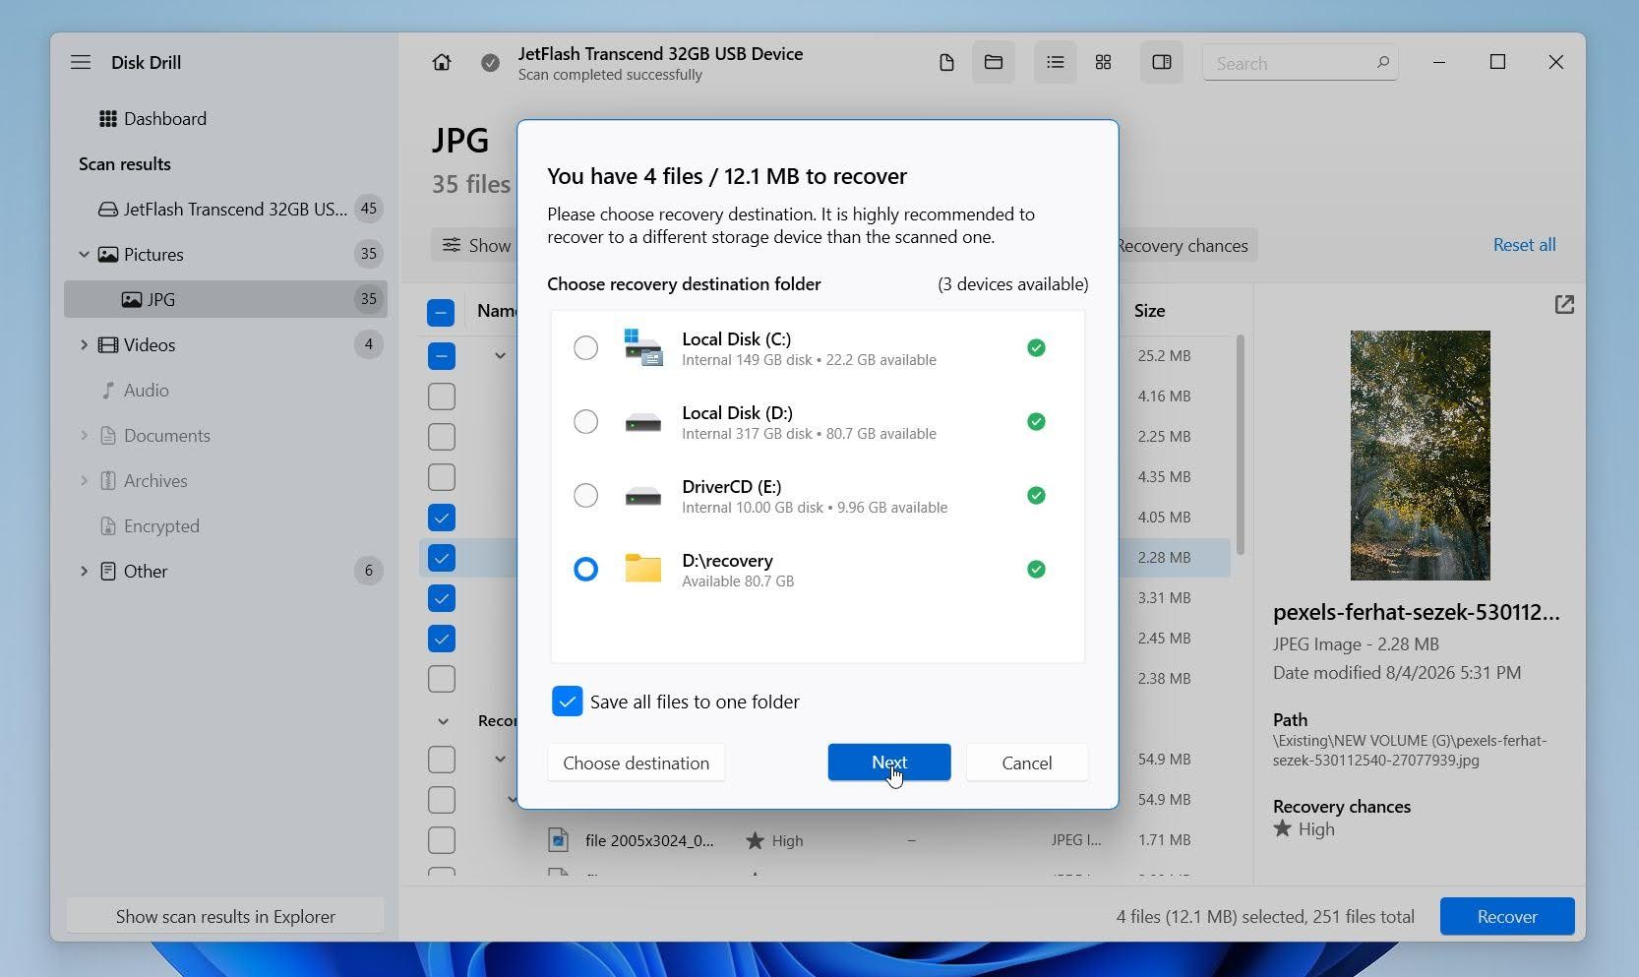Click the DriverCD (E:) drive icon
This screenshot has height=977, width=1639.
[642, 495]
